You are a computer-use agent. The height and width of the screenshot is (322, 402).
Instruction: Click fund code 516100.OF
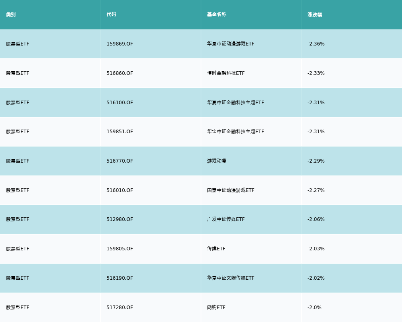(120, 103)
